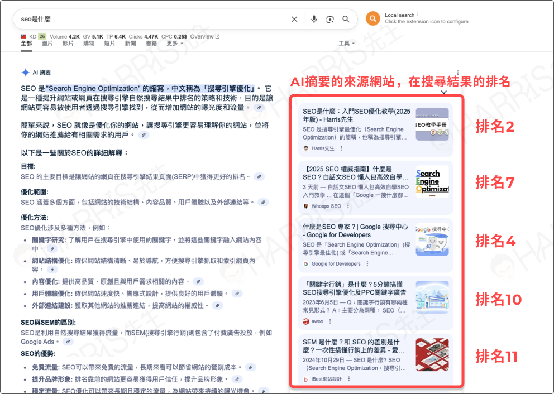Click the SEO教學手冊 thumbnail
Screen dimensions: 554x394
click(432, 124)
